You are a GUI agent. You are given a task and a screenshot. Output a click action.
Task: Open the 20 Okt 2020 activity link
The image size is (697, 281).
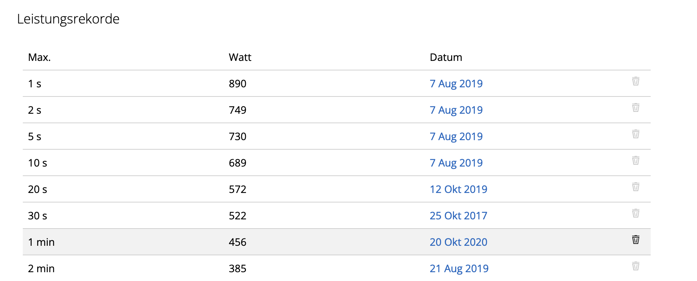pyautogui.click(x=458, y=242)
